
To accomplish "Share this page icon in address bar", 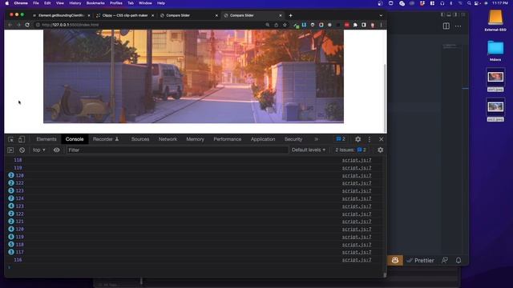I will [x=276, y=25].
